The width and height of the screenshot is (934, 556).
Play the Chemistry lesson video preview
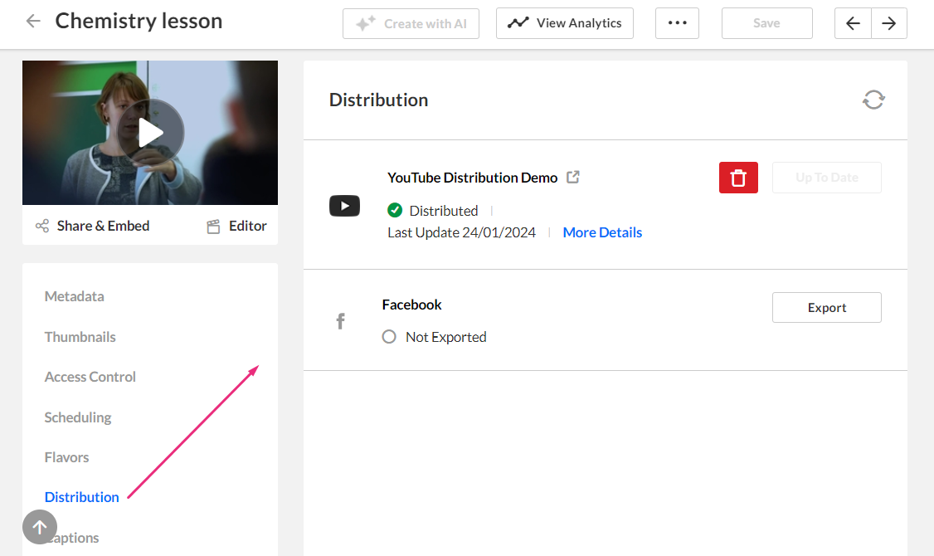pyautogui.click(x=150, y=132)
